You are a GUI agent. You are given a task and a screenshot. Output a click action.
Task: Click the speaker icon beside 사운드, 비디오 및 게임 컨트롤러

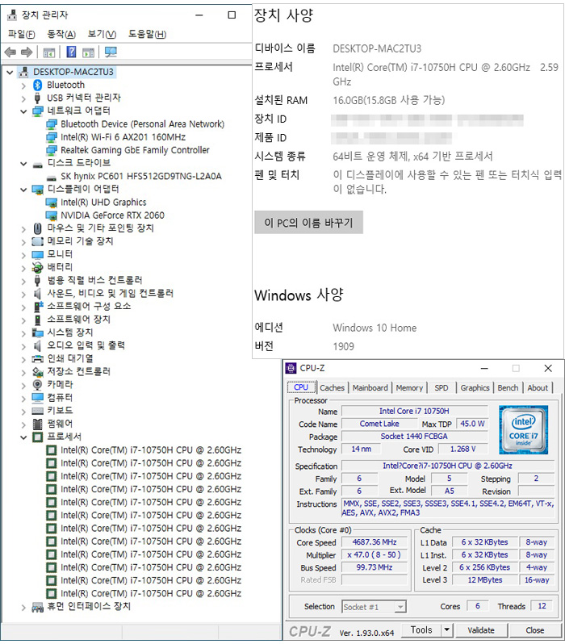pyautogui.click(x=37, y=294)
